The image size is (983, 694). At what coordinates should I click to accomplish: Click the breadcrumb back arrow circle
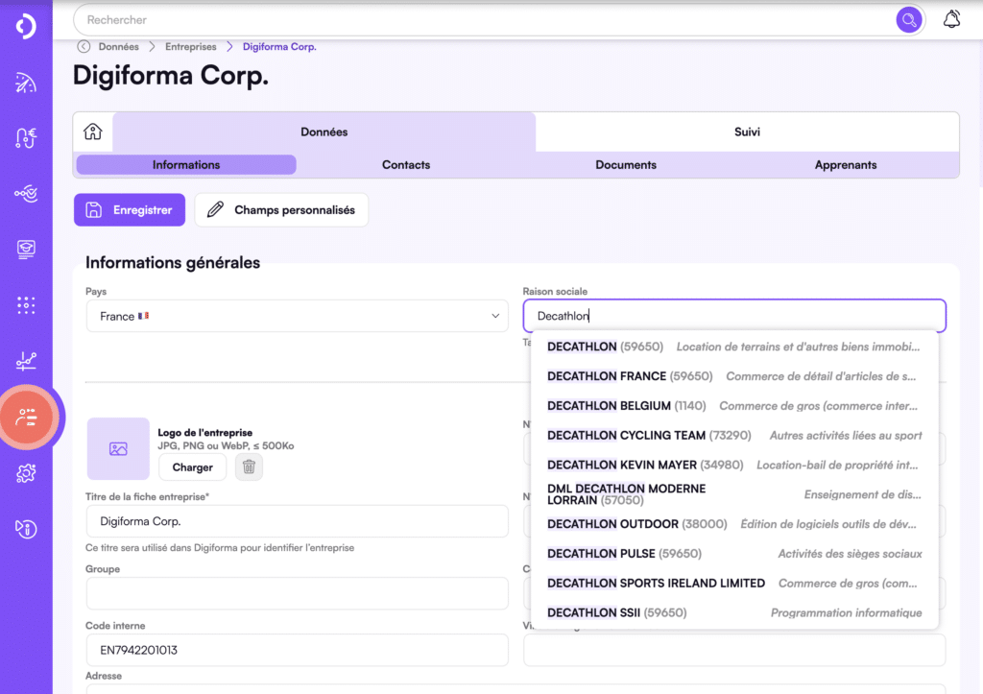(x=84, y=46)
